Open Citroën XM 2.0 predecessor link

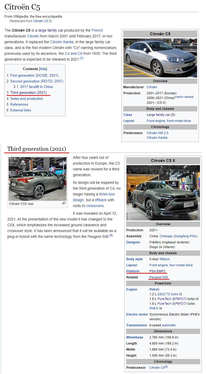(x=158, y=133)
